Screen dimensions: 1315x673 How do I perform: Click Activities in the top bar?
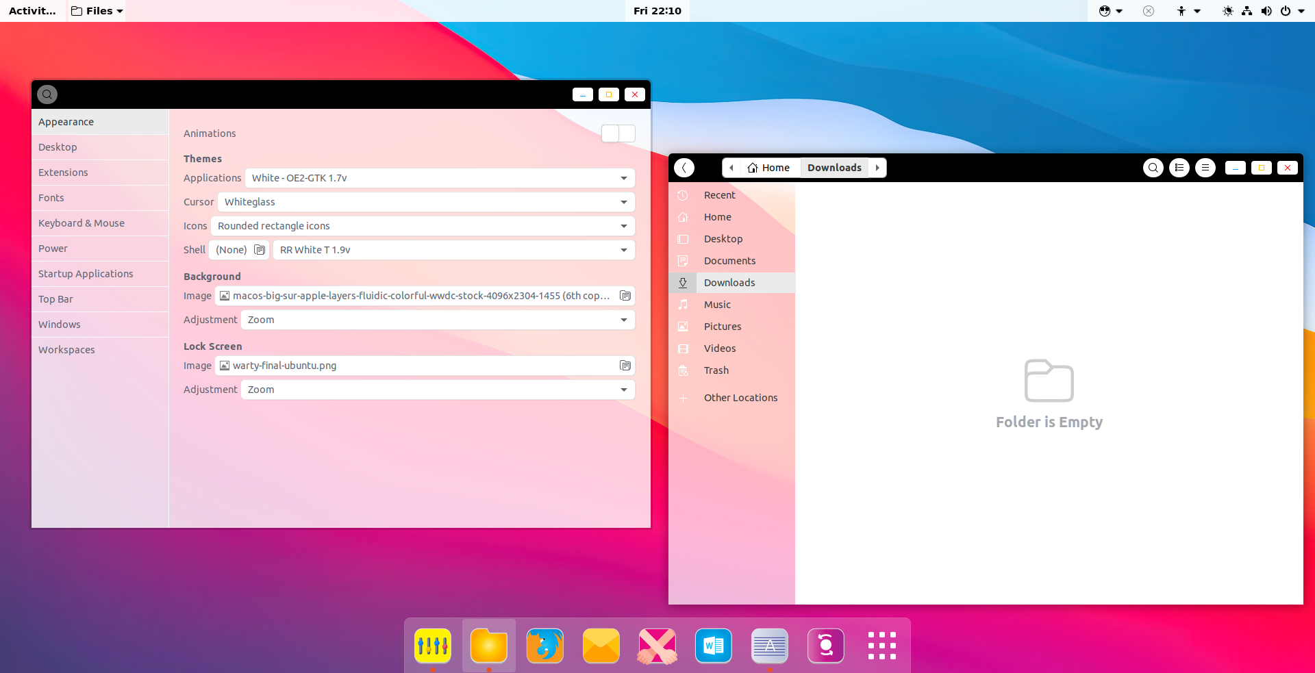32,11
